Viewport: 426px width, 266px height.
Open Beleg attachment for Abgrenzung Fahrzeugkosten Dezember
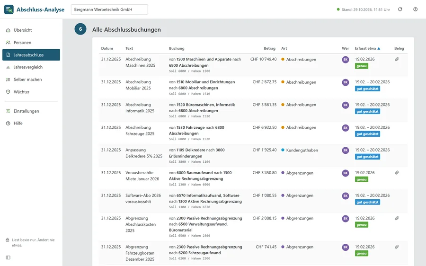(x=397, y=247)
